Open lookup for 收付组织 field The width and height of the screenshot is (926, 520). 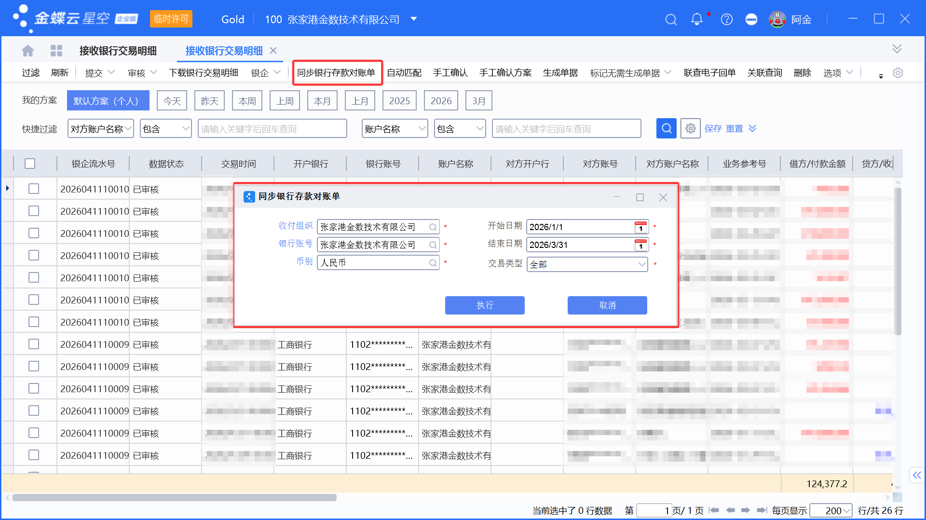[433, 227]
